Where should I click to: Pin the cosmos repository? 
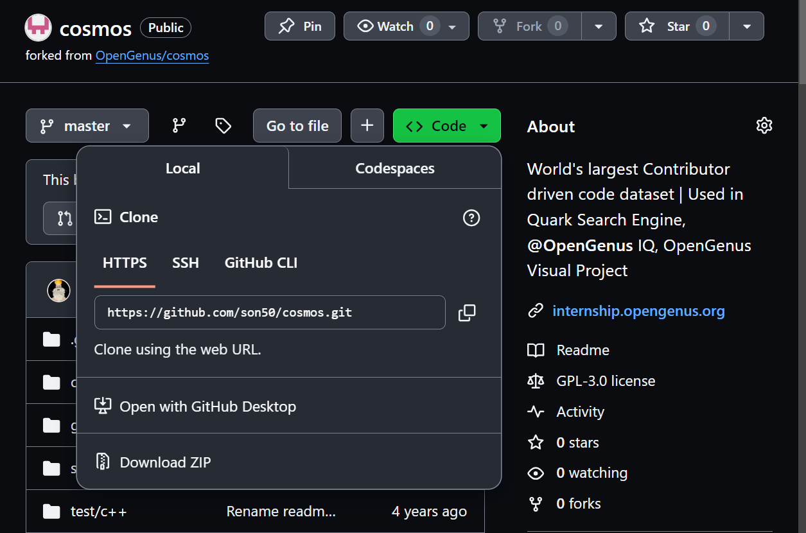(x=300, y=26)
